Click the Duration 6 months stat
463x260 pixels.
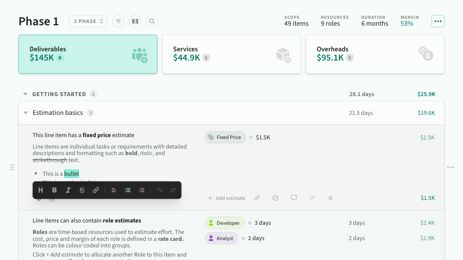click(375, 21)
